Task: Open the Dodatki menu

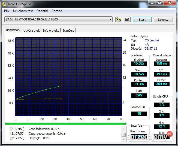Action: (42, 11)
